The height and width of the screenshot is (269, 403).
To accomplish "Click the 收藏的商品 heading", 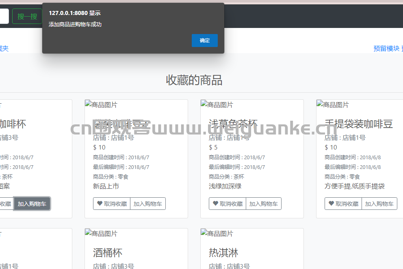I will pyautogui.click(x=194, y=80).
